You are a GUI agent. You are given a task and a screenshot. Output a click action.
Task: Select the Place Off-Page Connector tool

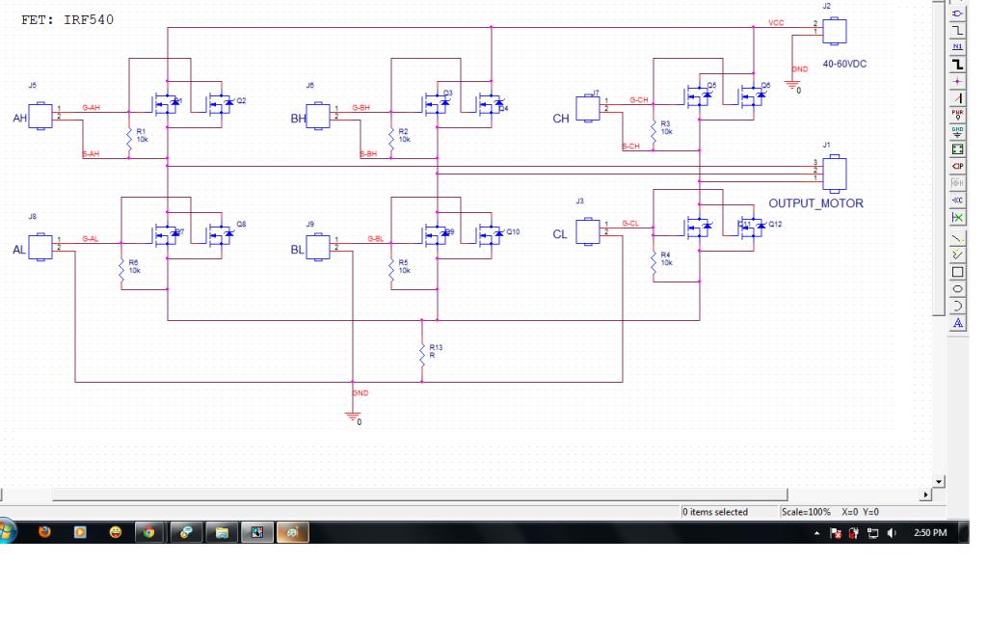[957, 201]
